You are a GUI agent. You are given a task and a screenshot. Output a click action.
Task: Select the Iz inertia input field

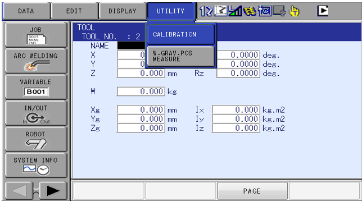click(236, 128)
